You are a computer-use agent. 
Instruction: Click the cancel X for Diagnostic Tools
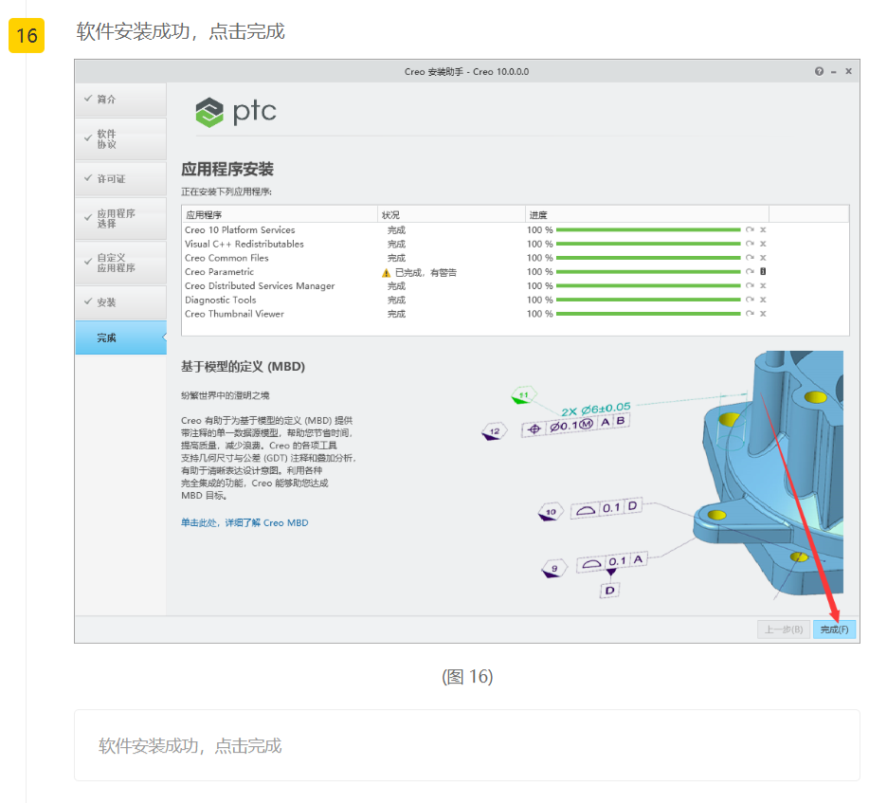click(763, 300)
